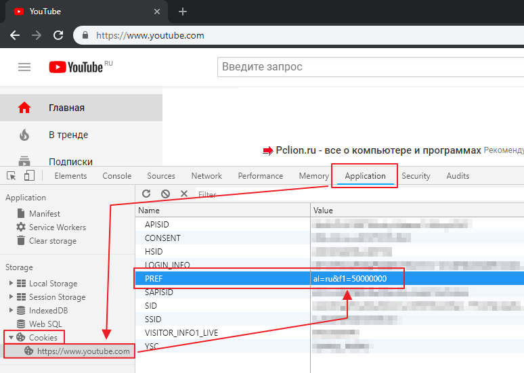Image resolution: width=524 pixels, height=373 pixels.
Task: Open the Audits tab
Action: (x=458, y=176)
